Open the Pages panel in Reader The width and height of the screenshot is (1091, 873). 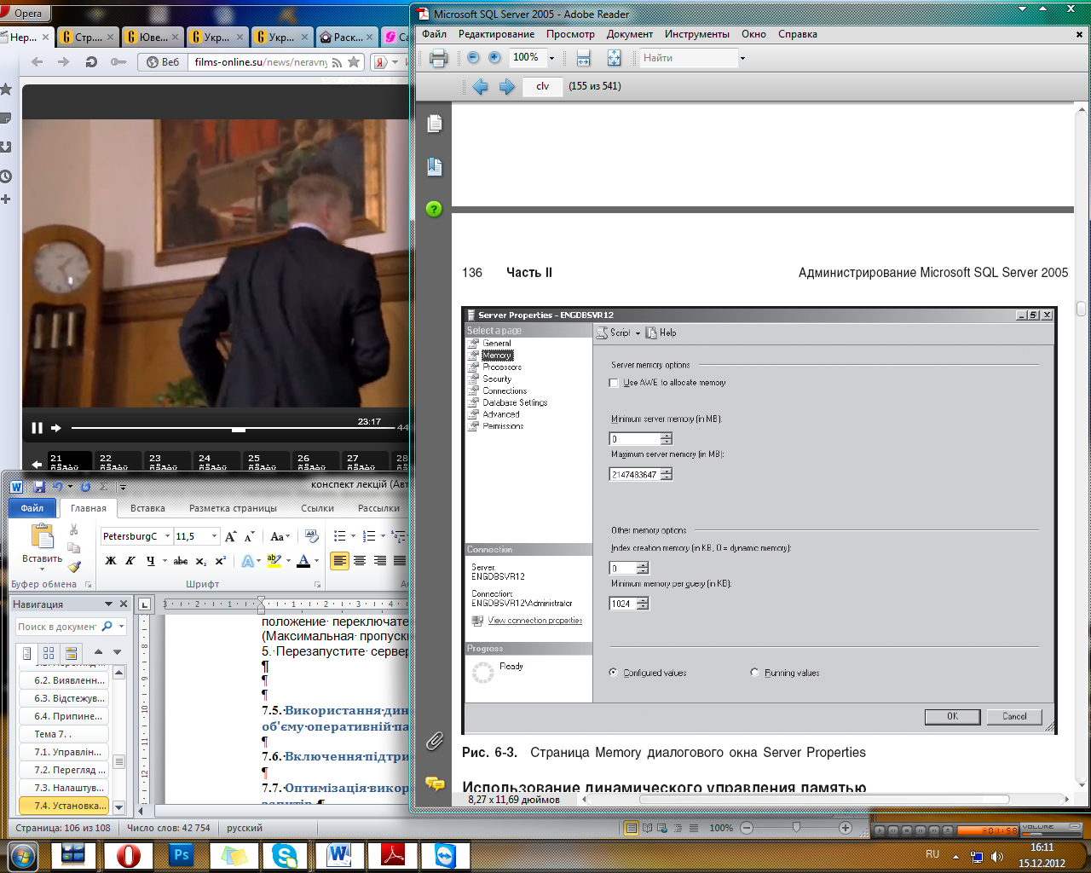(435, 124)
